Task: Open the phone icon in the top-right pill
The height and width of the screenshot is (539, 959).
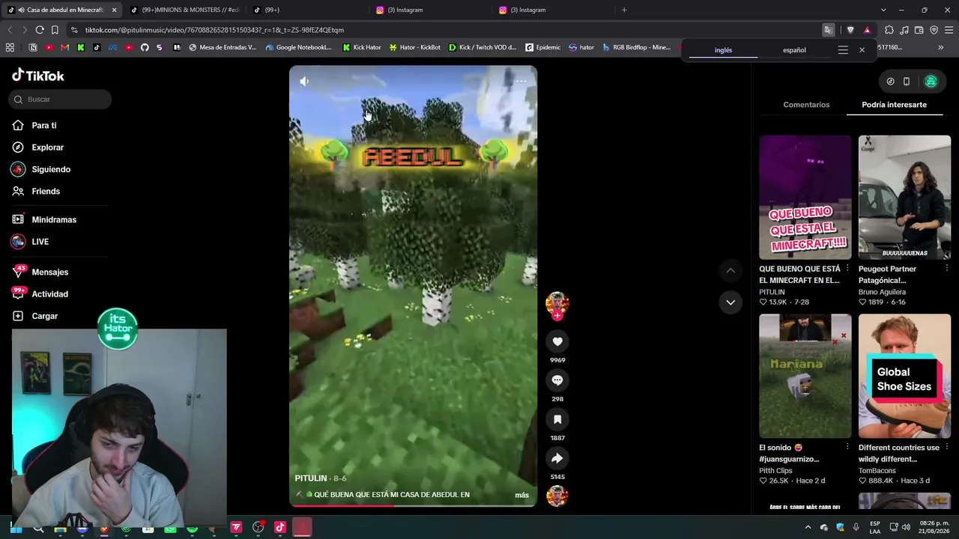Action: point(907,82)
